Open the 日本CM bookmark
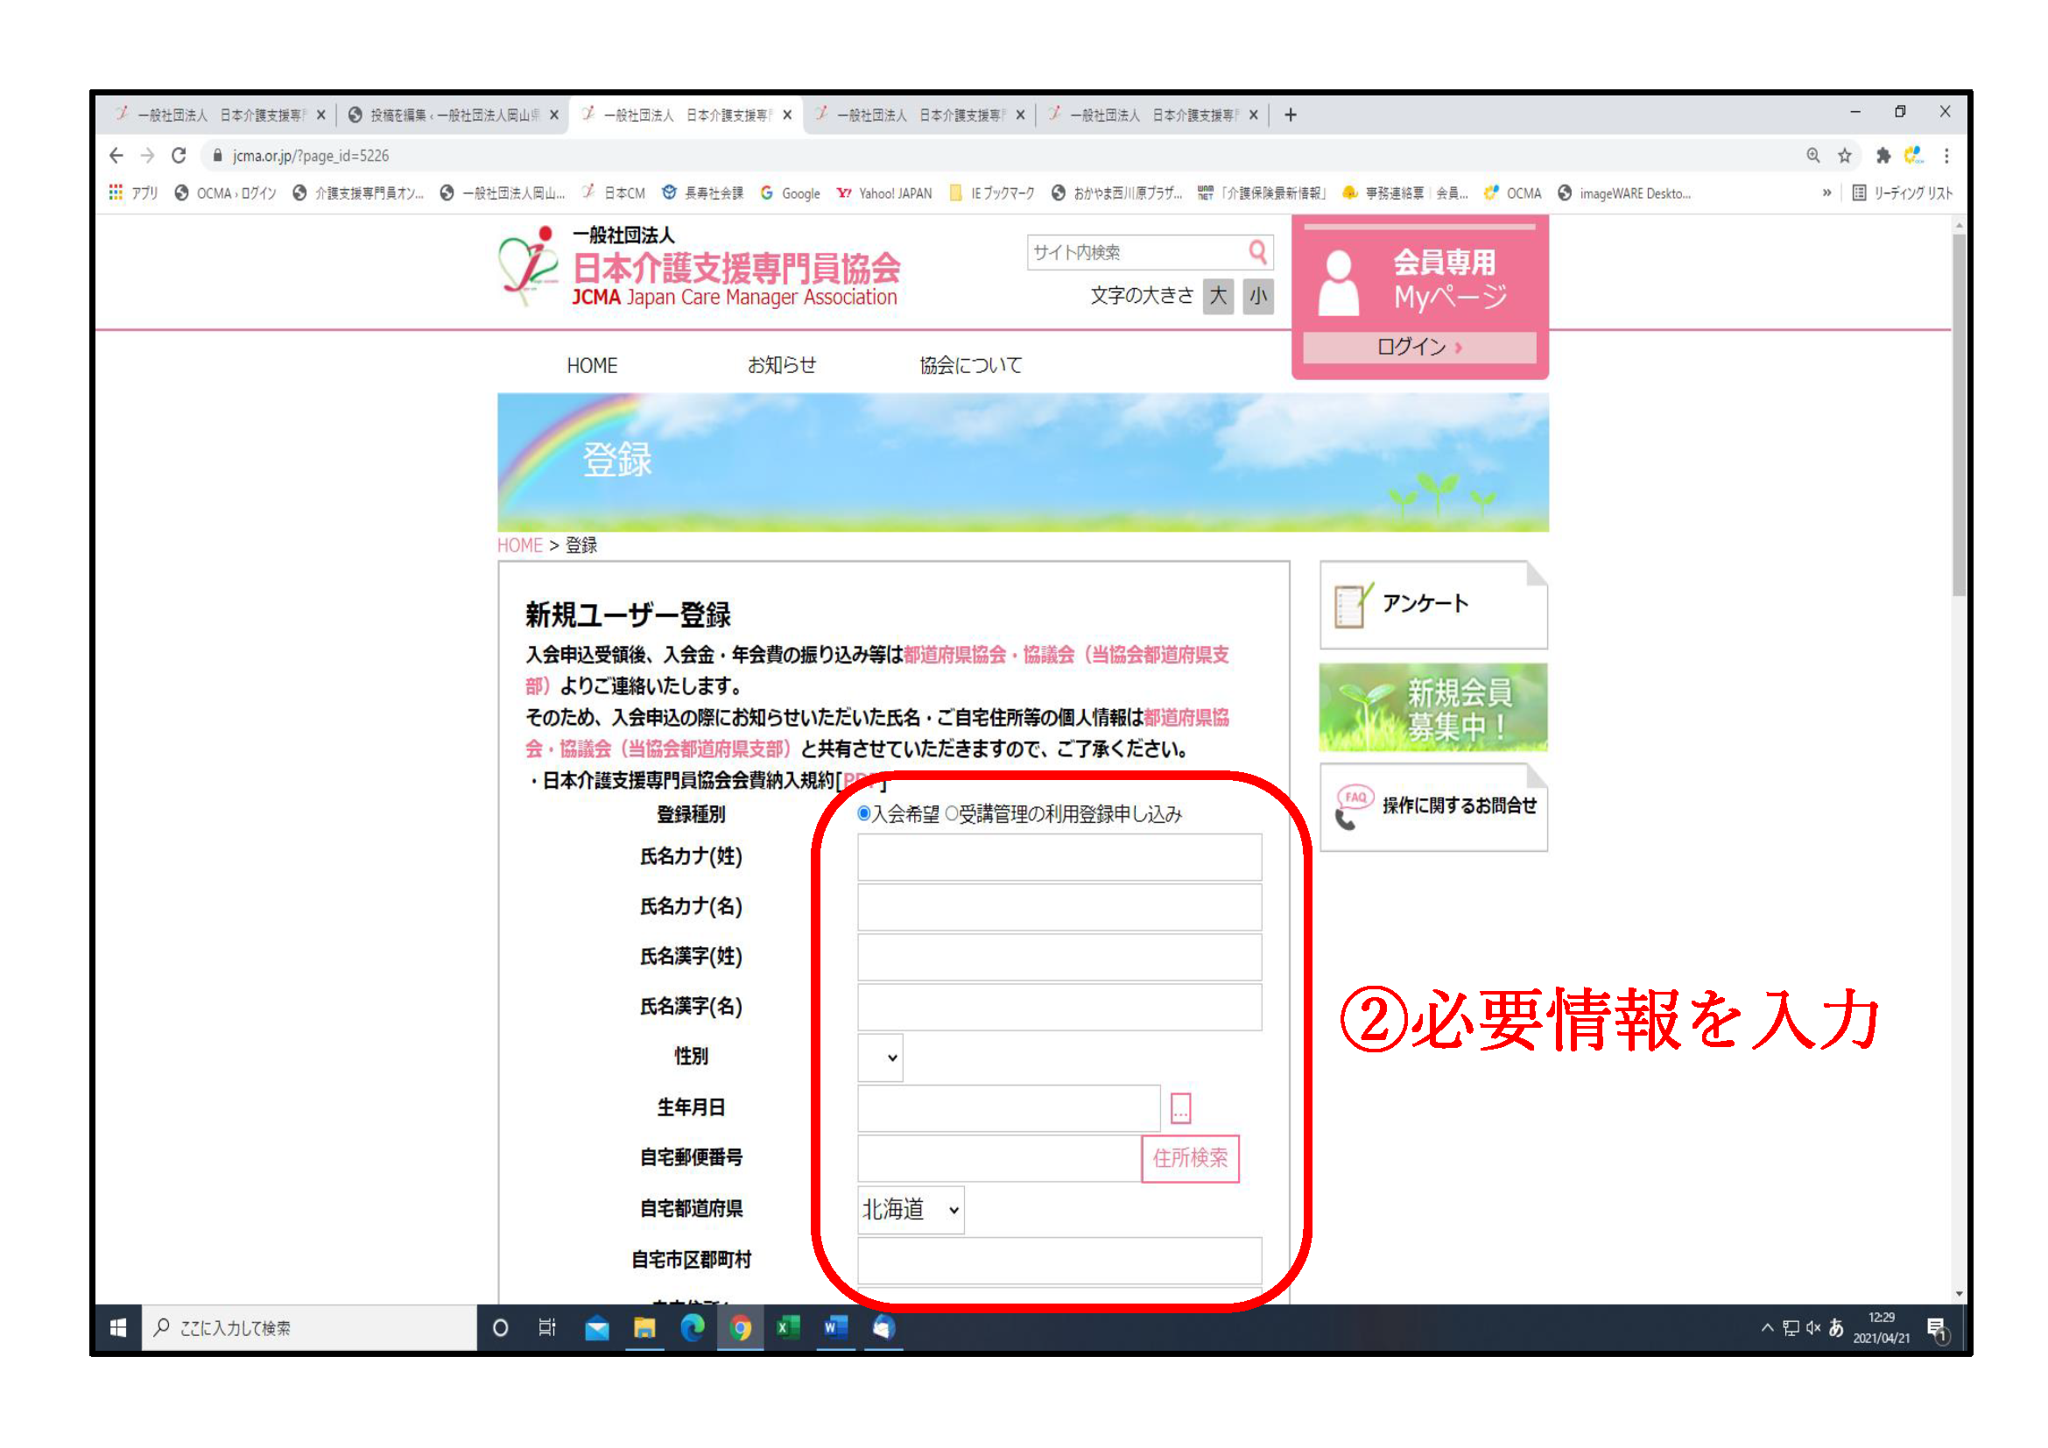The height and width of the screenshot is (1448, 2048). tap(614, 193)
